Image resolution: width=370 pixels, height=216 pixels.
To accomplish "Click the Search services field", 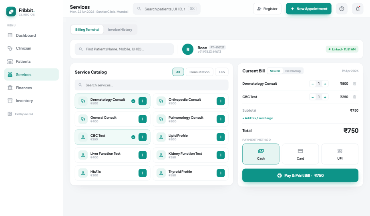I will click(x=151, y=85).
